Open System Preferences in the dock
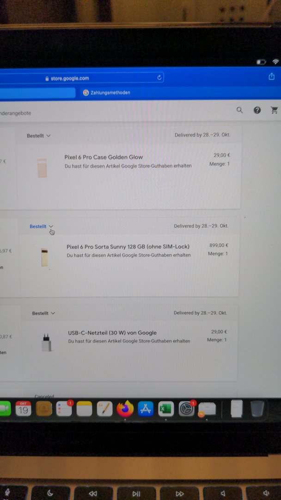281x500 pixels. click(x=187, y=409)
